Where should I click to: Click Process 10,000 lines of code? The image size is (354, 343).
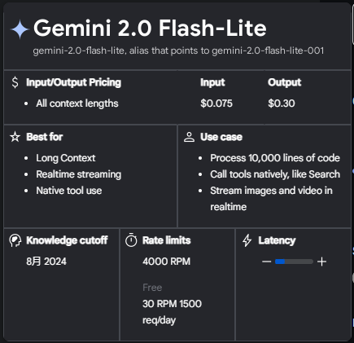click(275, 158)
